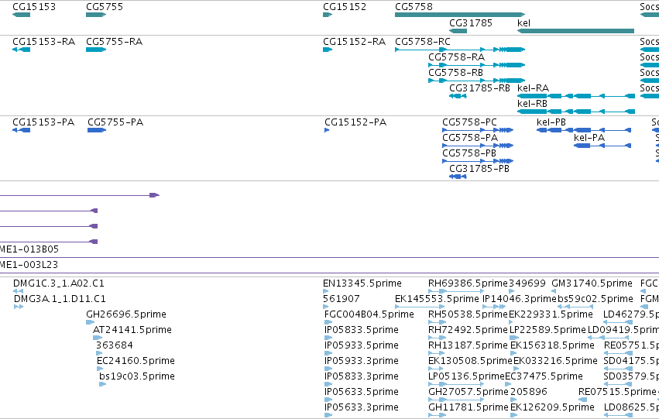Click the CG15152 gene label

click(344, 7)
